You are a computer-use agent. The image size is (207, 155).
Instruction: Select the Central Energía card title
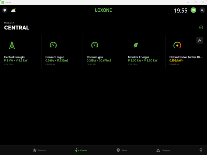click(x=14, y=57)
